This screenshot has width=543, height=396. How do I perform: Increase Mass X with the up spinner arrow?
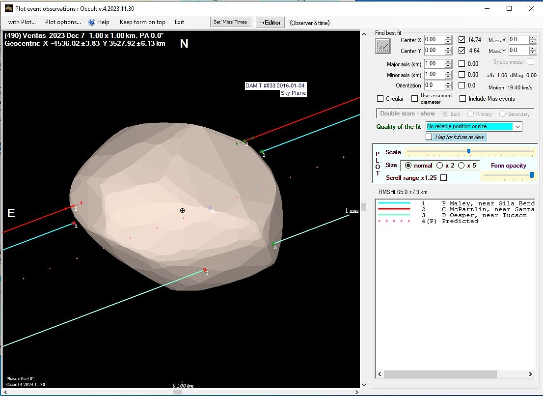pos(533,37)
